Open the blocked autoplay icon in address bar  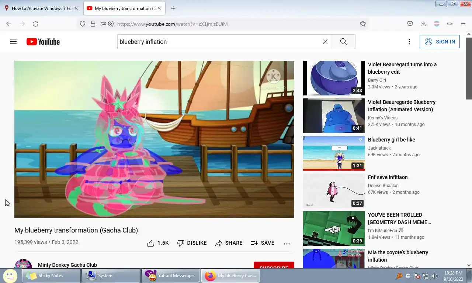111,24
